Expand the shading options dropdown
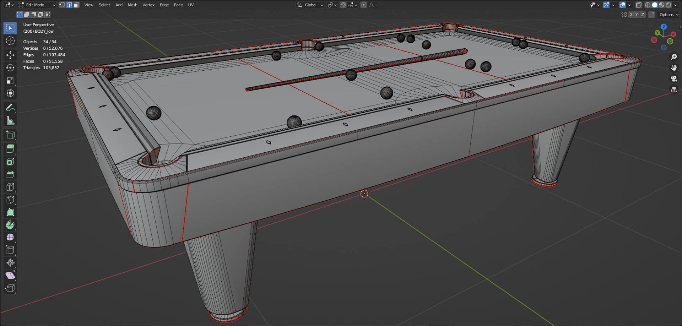This screenshot has width=682, height=326. coord(676,5)
